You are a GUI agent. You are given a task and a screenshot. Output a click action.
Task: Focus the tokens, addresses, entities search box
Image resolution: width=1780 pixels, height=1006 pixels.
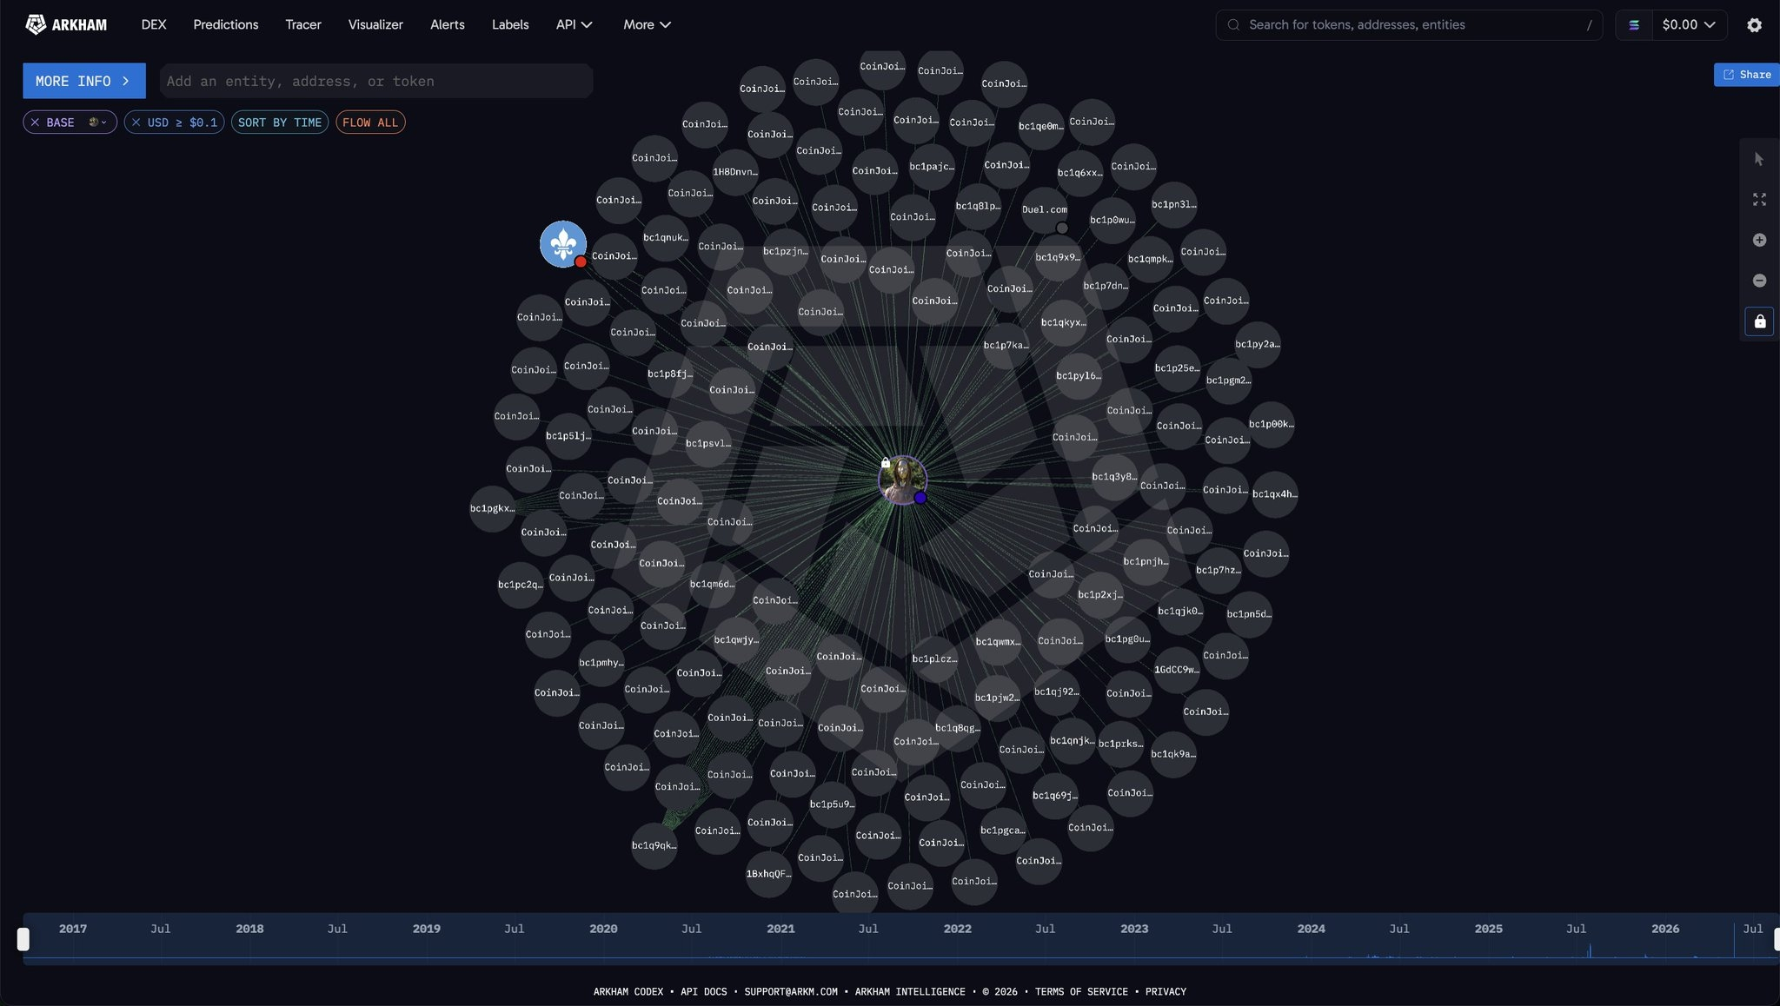coord(1409,25)
